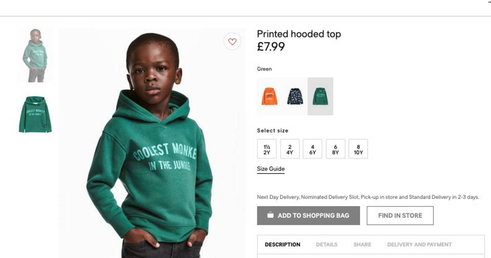Click the Find in Store button
Screen dimensions: 491x258
point(400,215)
